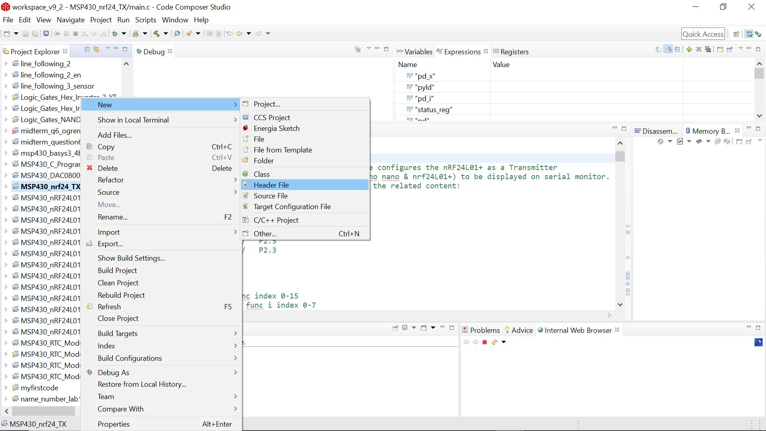Open Project Explorer View Menu triangle
The height and width of the screenshot is (431, 766).
click(107, 48)
